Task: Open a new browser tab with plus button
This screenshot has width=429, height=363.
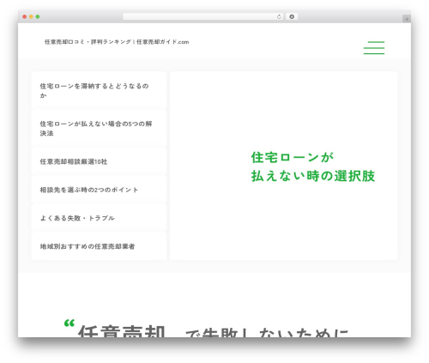Action: [x=407, y=19]
